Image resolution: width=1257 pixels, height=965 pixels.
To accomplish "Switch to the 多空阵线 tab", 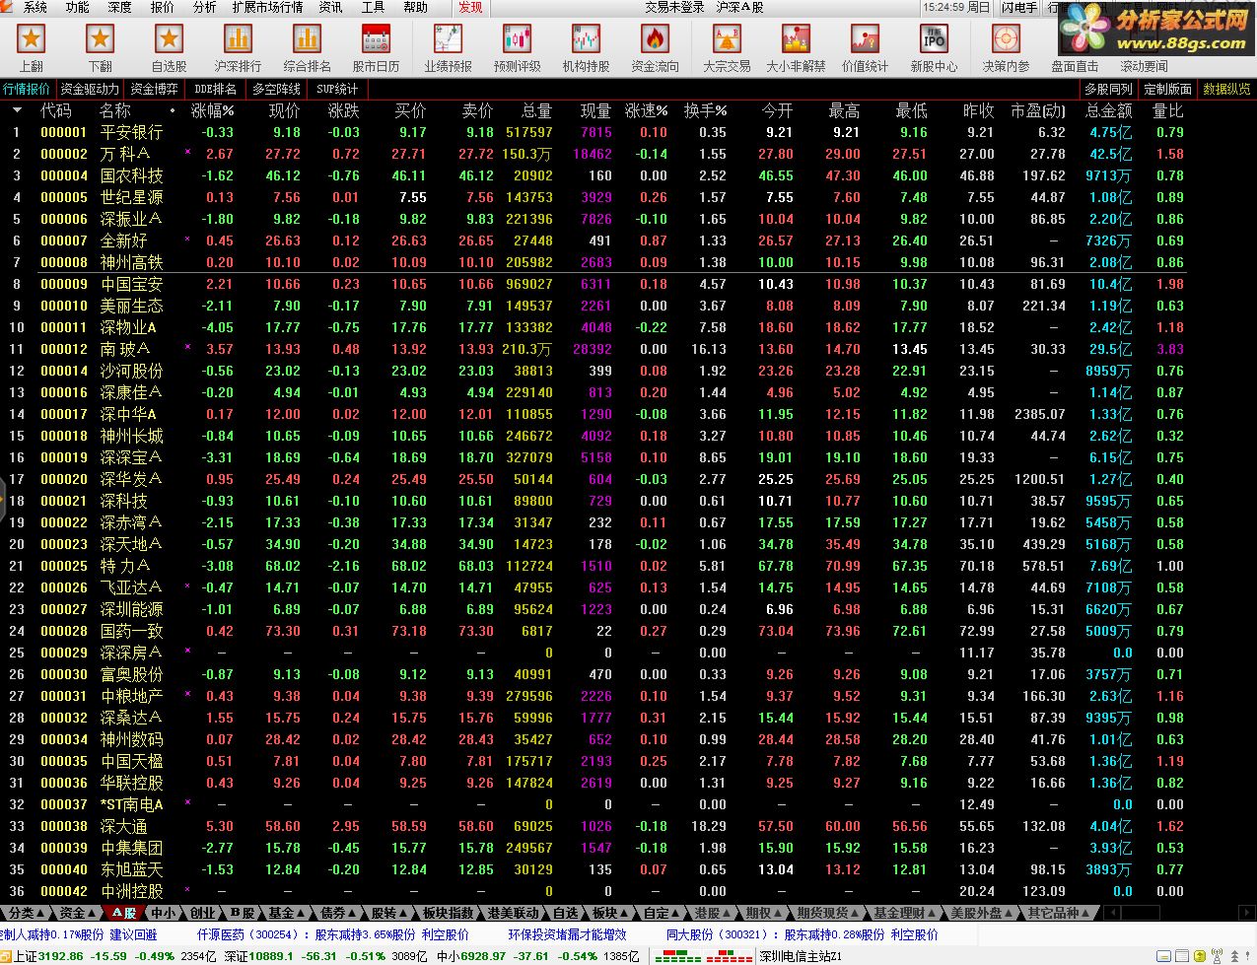I will tap(276, 89).
